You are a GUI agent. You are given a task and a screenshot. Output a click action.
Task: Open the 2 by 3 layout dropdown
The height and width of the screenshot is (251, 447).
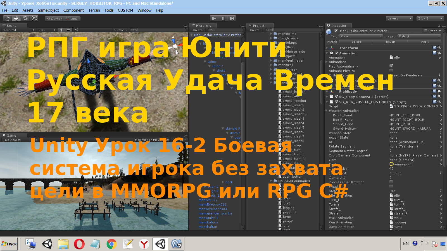[x=430, y=18]
